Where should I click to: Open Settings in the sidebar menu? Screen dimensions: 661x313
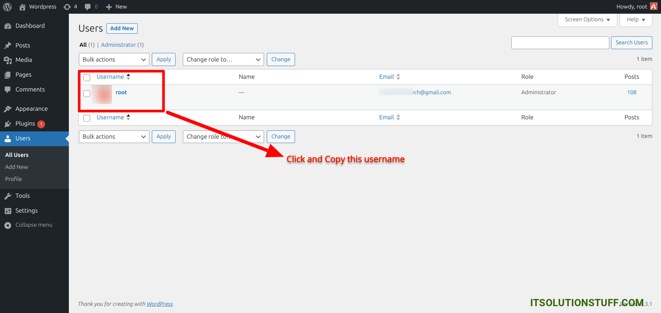26,211
